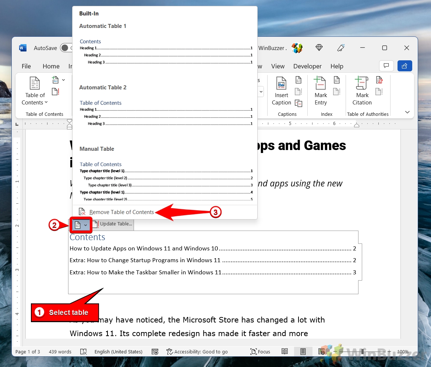Open the Developer tab
The height and width of the screenshot is (367, 431).
pyautogui.click(x=307, y=66)
